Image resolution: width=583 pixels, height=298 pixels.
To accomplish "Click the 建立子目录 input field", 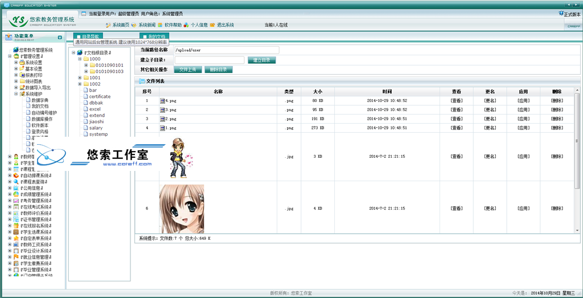I will point(210,60).
